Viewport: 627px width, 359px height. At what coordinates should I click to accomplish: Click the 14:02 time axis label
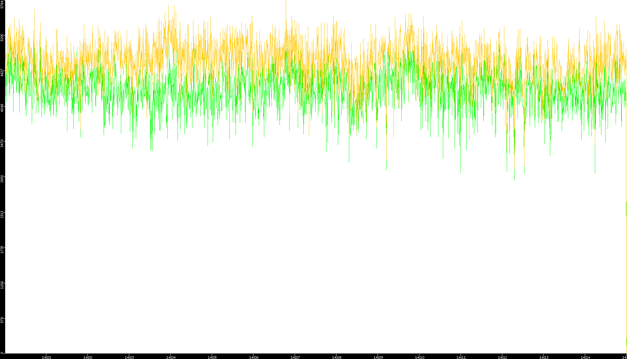88,357
